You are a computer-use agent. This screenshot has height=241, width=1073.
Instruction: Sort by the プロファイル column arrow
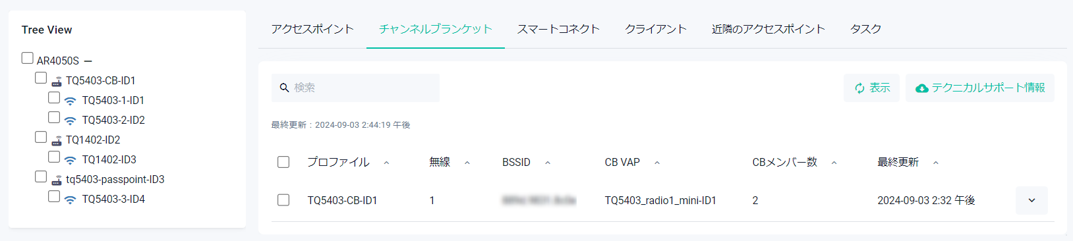(x=386, y=163)
